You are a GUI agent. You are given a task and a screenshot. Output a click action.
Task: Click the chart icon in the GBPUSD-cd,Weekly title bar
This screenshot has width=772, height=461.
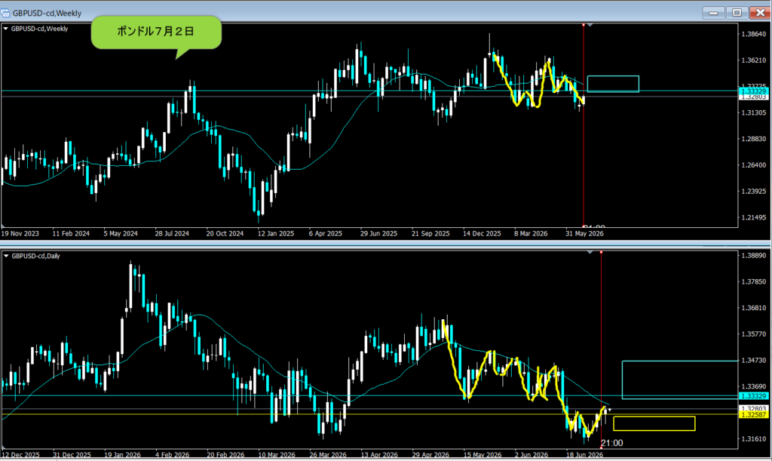(x=5, y=13)
